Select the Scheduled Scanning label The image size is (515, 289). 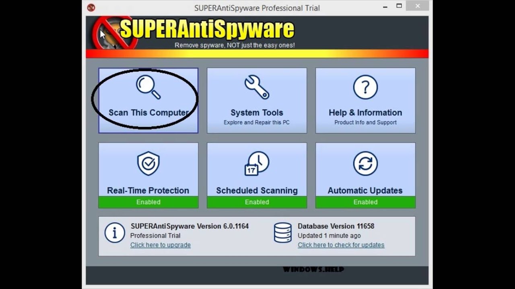257,190
